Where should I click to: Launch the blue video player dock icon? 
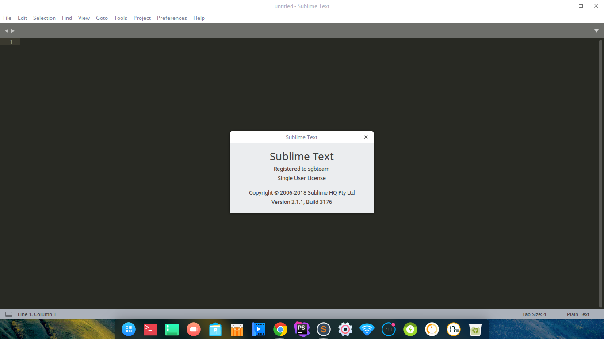259,329
